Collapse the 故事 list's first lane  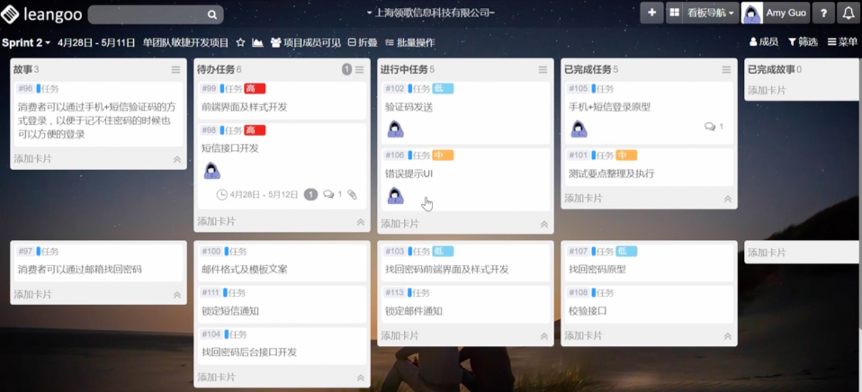pyautogui.click(x=177, y=159)
